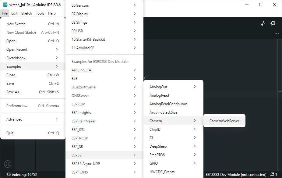Expand ESP RainMaker examples submenu

click(x=104, y=121)
